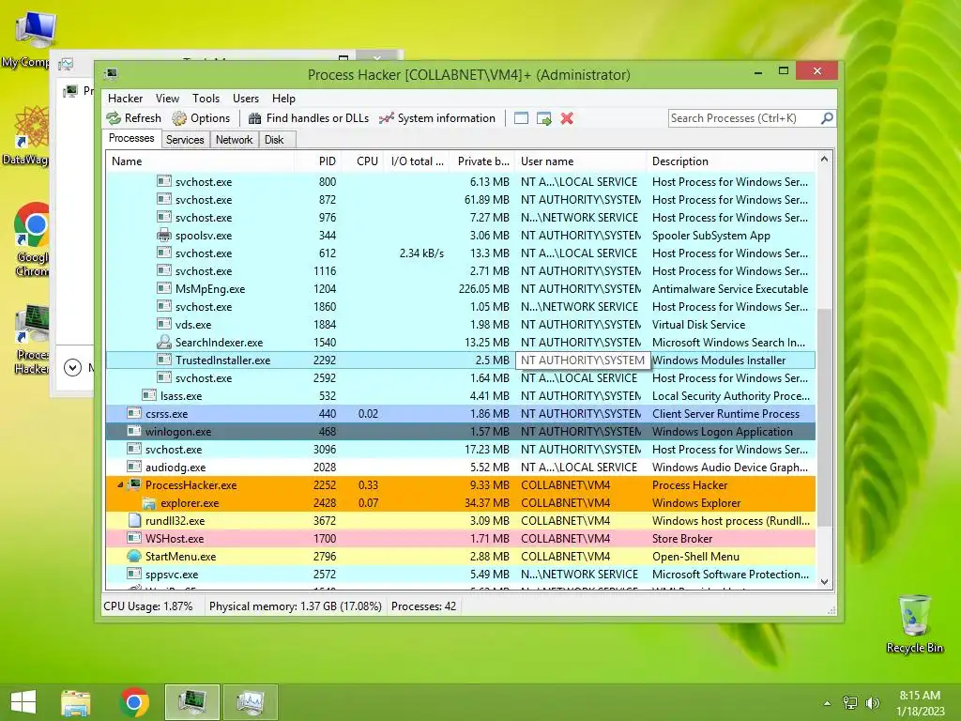Select the winlogon.exe process row
This screenshot has width=961, height=721.
tap(460, 432)
